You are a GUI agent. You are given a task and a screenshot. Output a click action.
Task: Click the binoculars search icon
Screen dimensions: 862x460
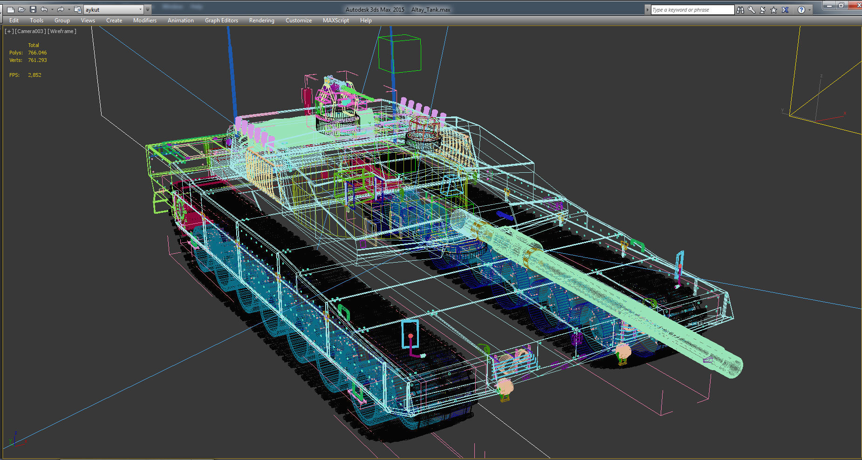tap(740, 10)
